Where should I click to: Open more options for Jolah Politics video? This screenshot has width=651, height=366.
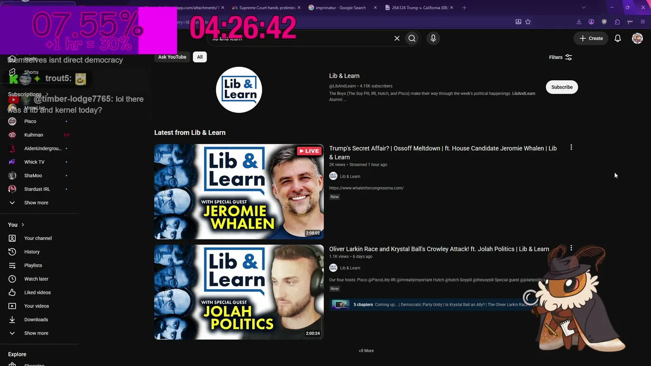[571, 248]
